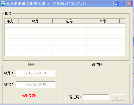Click the red 获取参数… status text
Viewport: 134px width, 105px height.
[30, 95]
